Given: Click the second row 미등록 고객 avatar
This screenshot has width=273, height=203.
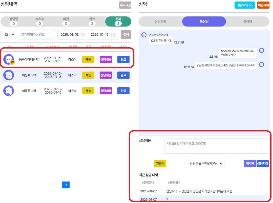Looking at the screenshot, I should 9,75.
